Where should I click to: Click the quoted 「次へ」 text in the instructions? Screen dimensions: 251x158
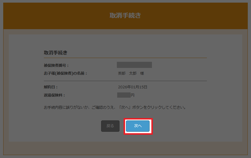(x=126, y=107)
